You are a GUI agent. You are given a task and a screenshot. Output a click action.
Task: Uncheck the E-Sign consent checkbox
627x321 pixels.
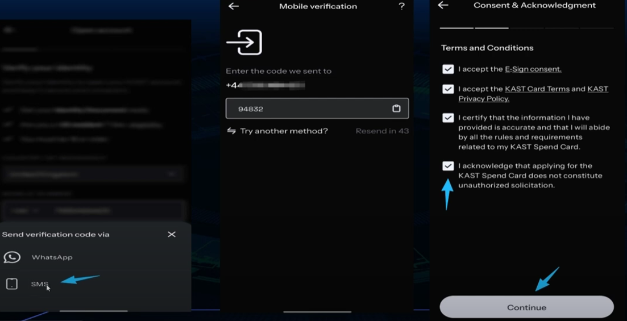[x=448, y=69]
